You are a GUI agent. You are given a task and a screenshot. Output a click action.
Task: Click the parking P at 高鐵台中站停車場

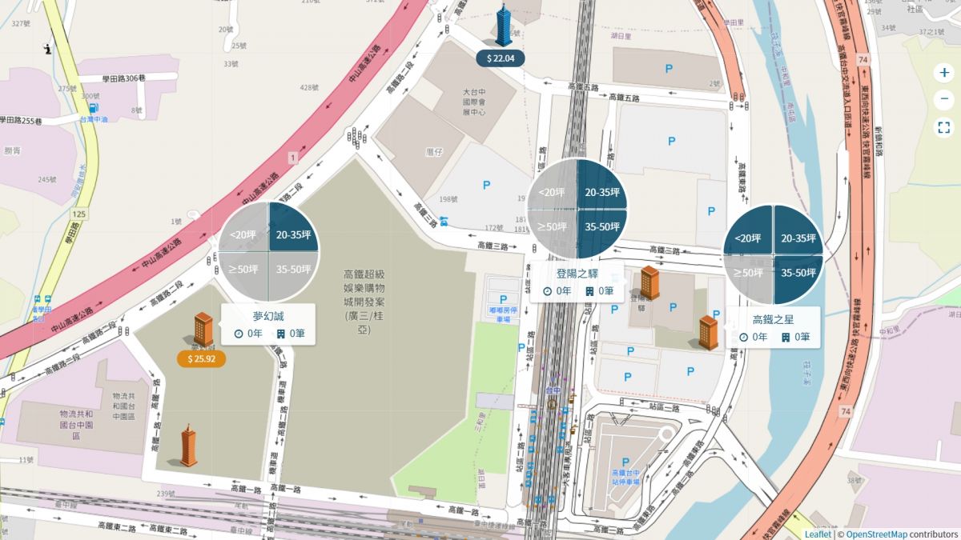[624, 462]
